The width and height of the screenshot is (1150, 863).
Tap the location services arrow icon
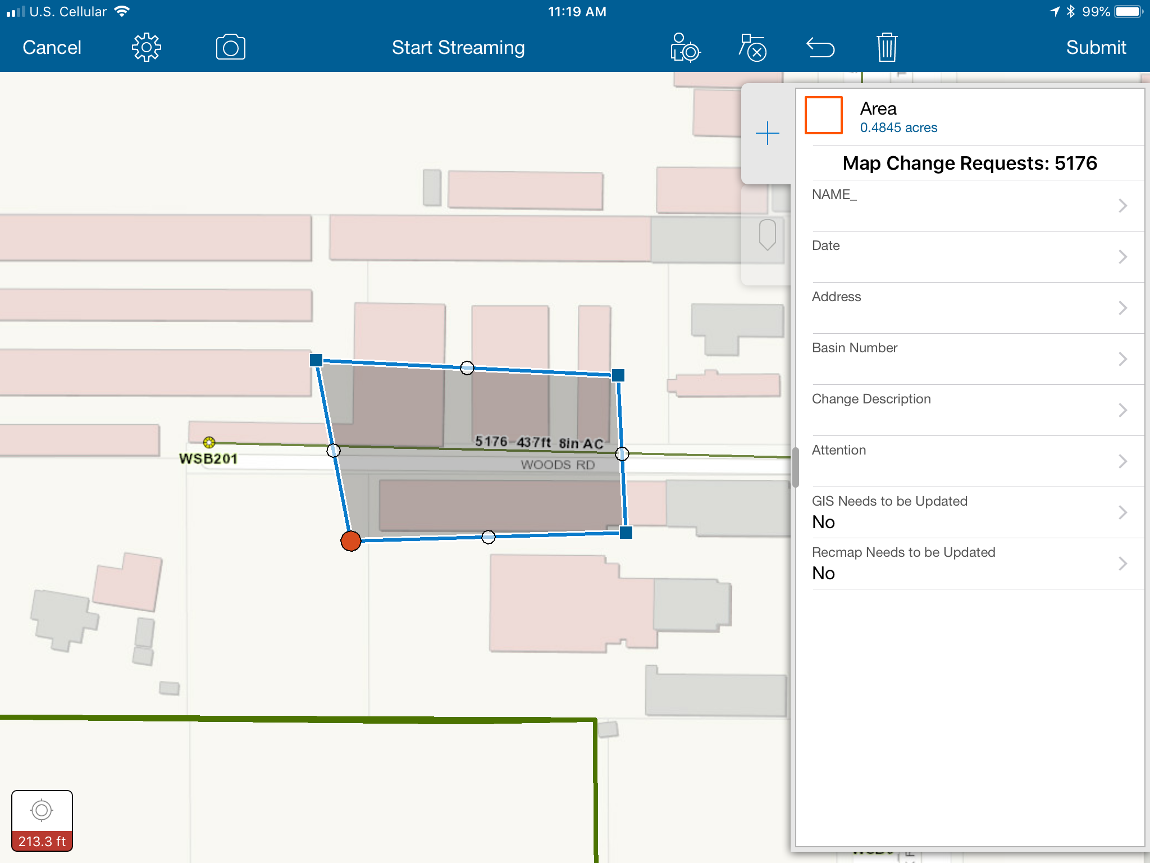1055,11
